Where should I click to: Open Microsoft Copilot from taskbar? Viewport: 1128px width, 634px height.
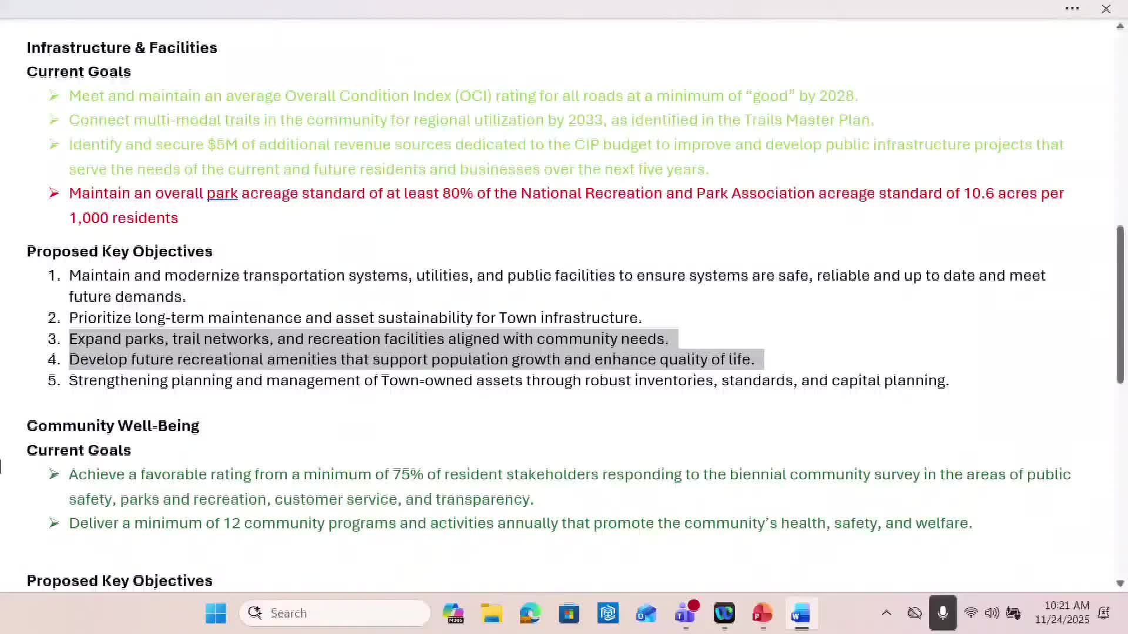coord(453,613)
